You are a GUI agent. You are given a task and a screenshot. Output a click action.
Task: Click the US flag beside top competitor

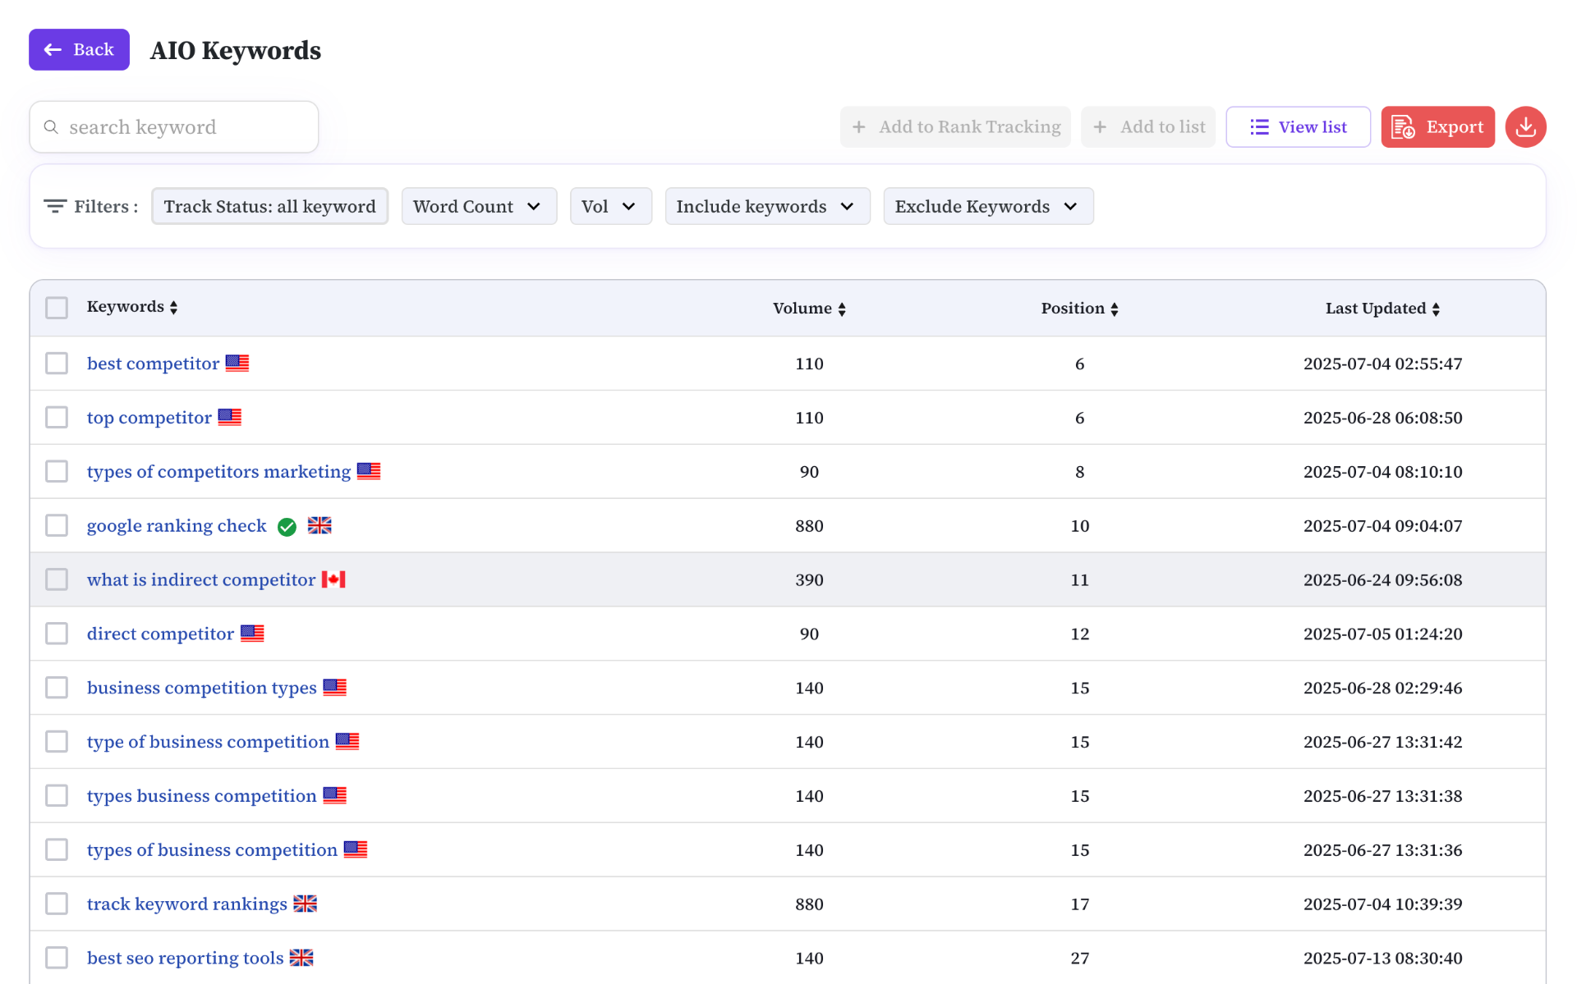(230, 417)
